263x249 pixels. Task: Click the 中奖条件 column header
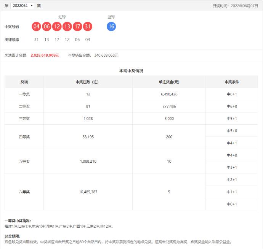coord(232,82)
